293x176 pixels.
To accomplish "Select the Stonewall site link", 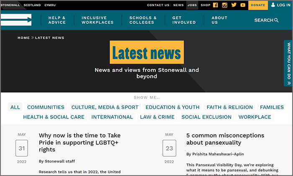I will tap(10, 5).
